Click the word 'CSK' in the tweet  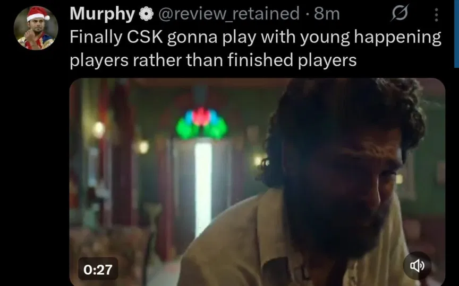145,37
